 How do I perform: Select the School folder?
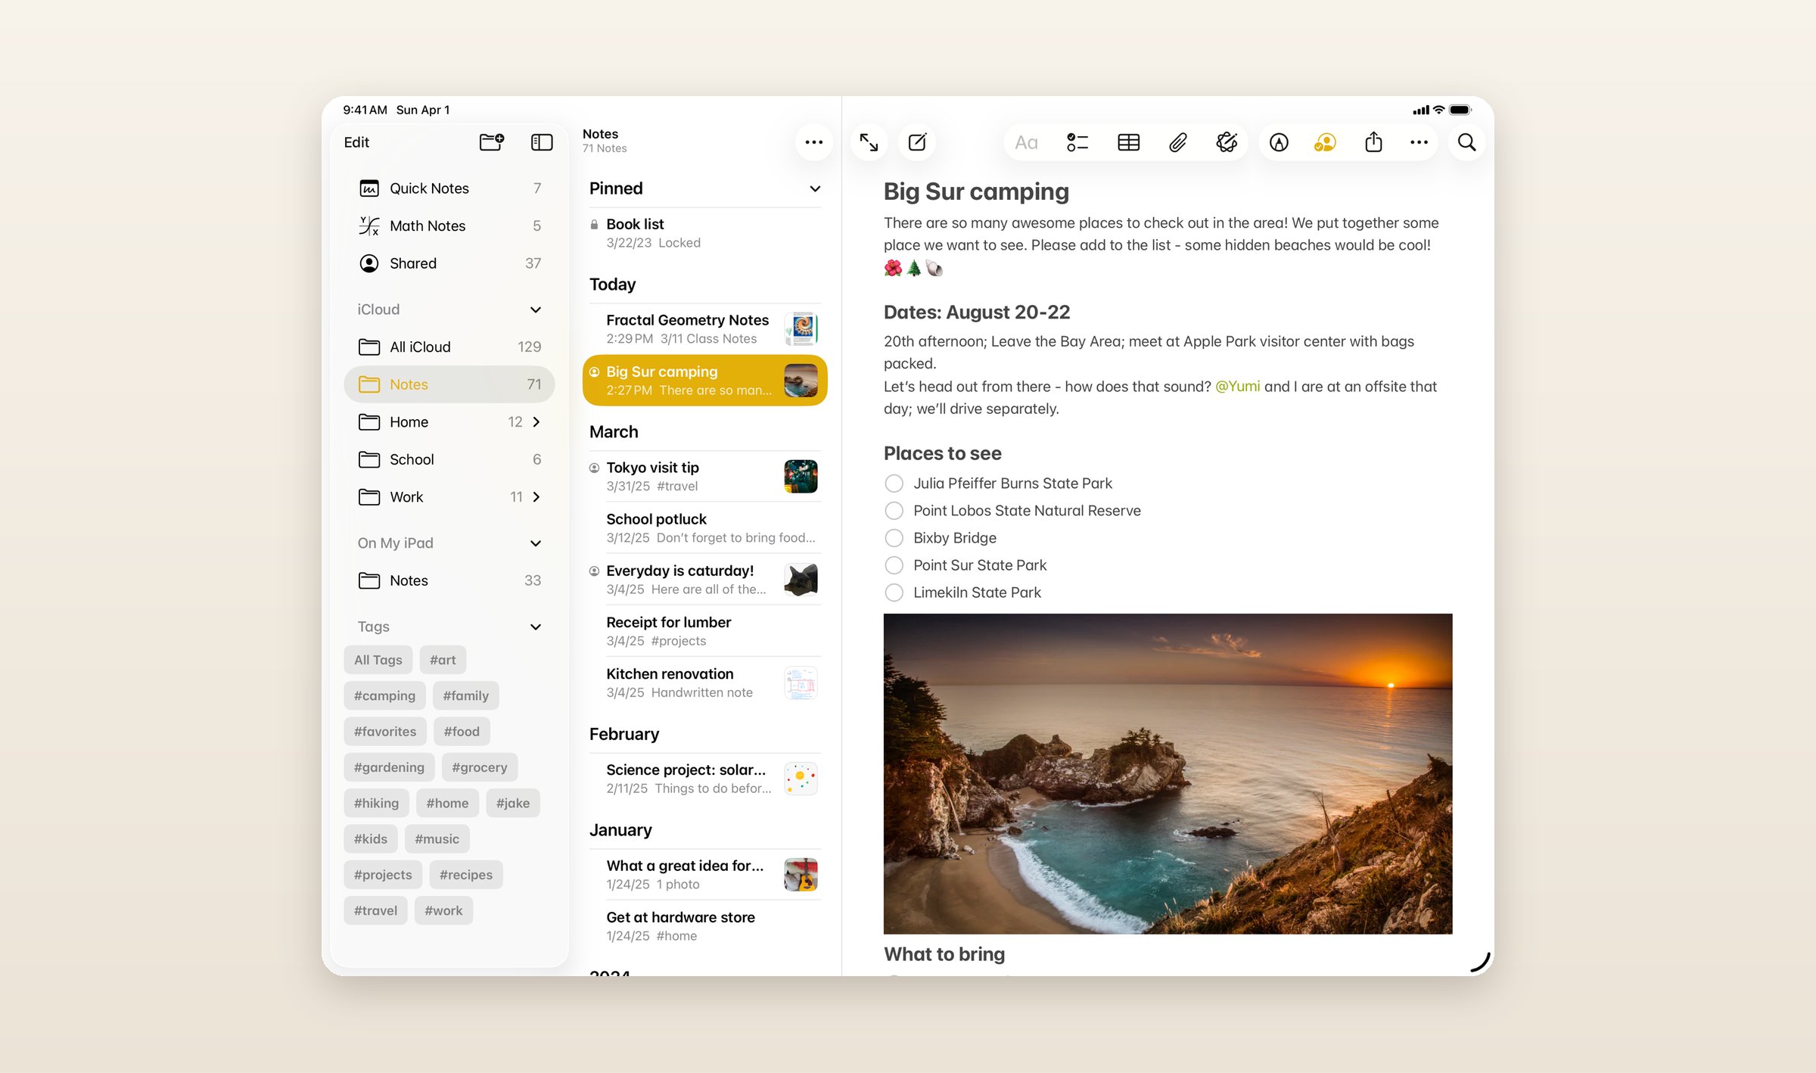tap(449, 459)
